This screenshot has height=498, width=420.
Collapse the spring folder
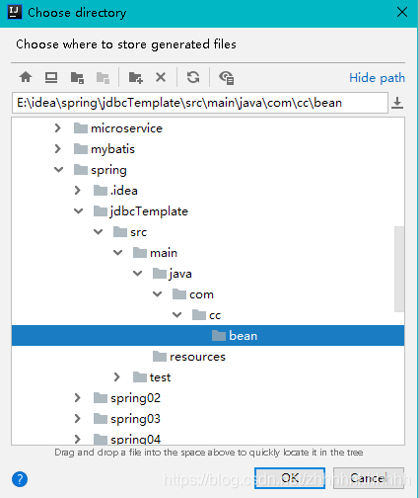click(x=58, y=170)
